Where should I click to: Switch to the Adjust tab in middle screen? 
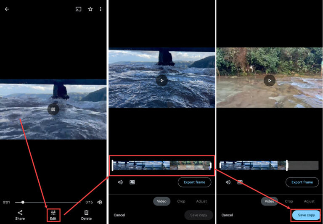201,201
